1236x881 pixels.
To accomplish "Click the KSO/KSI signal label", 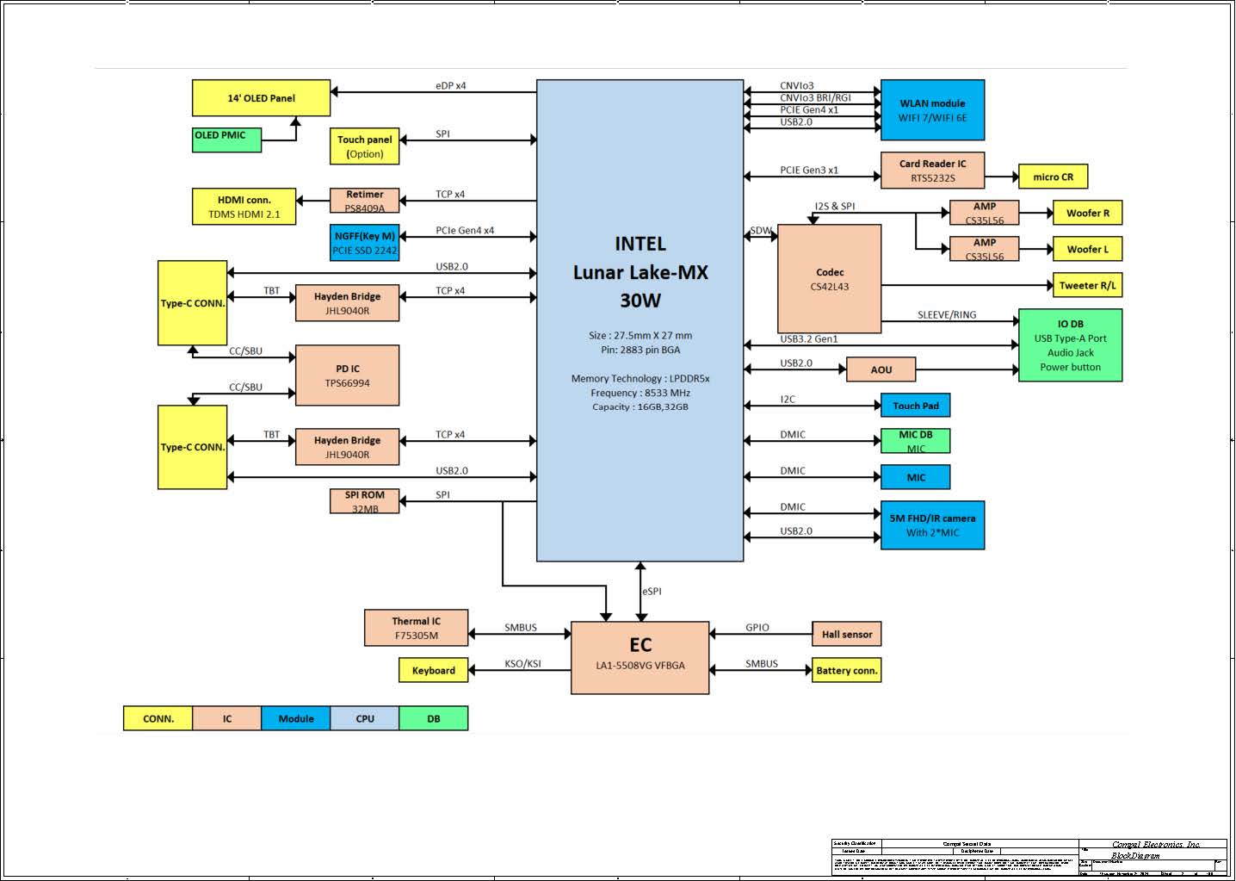I will click(x=522, y=664).
